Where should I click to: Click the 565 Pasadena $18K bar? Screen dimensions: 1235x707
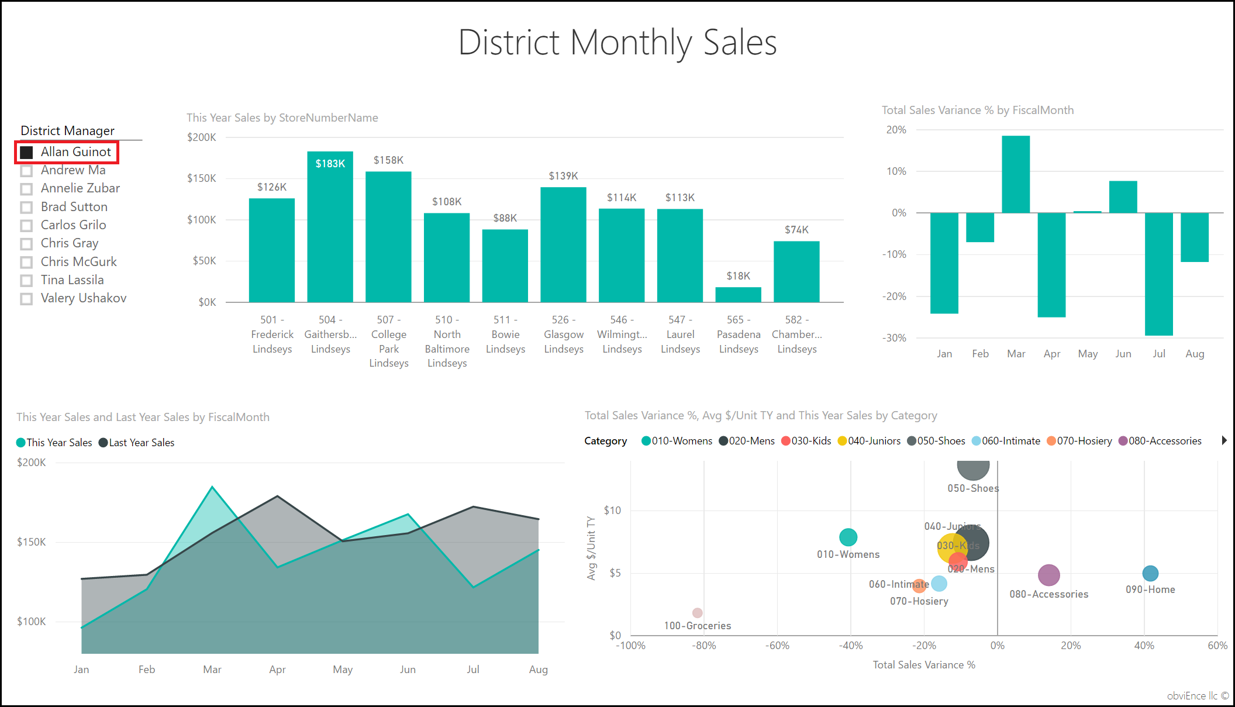[738, 295]
